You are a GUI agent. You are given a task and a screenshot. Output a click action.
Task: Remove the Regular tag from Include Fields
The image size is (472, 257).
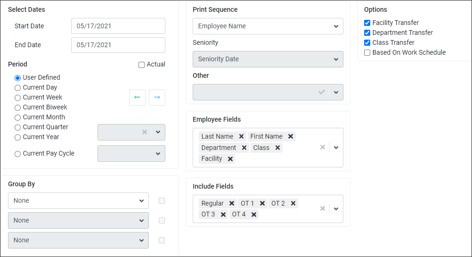[231, 203]
